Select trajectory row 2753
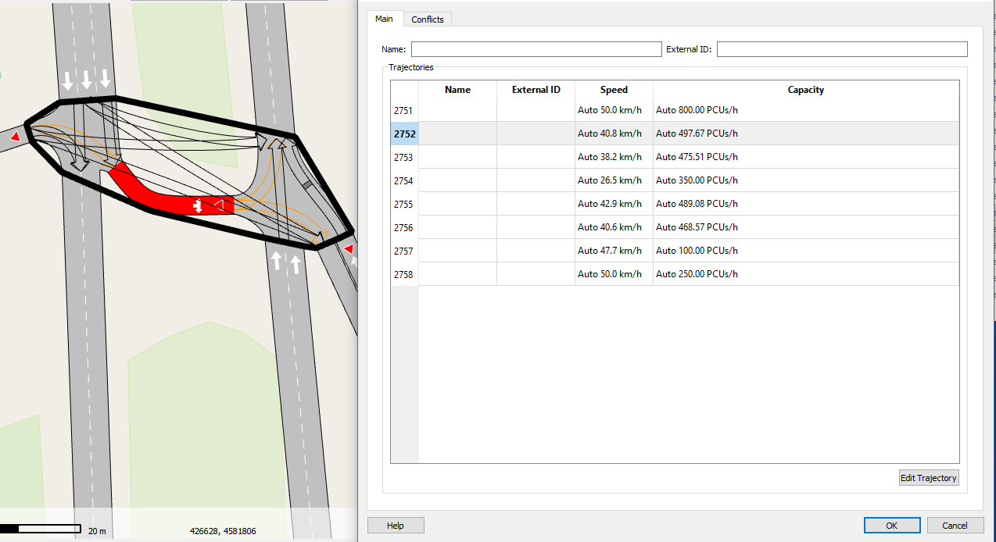996x542 pixels. click(x=404, y=157)
